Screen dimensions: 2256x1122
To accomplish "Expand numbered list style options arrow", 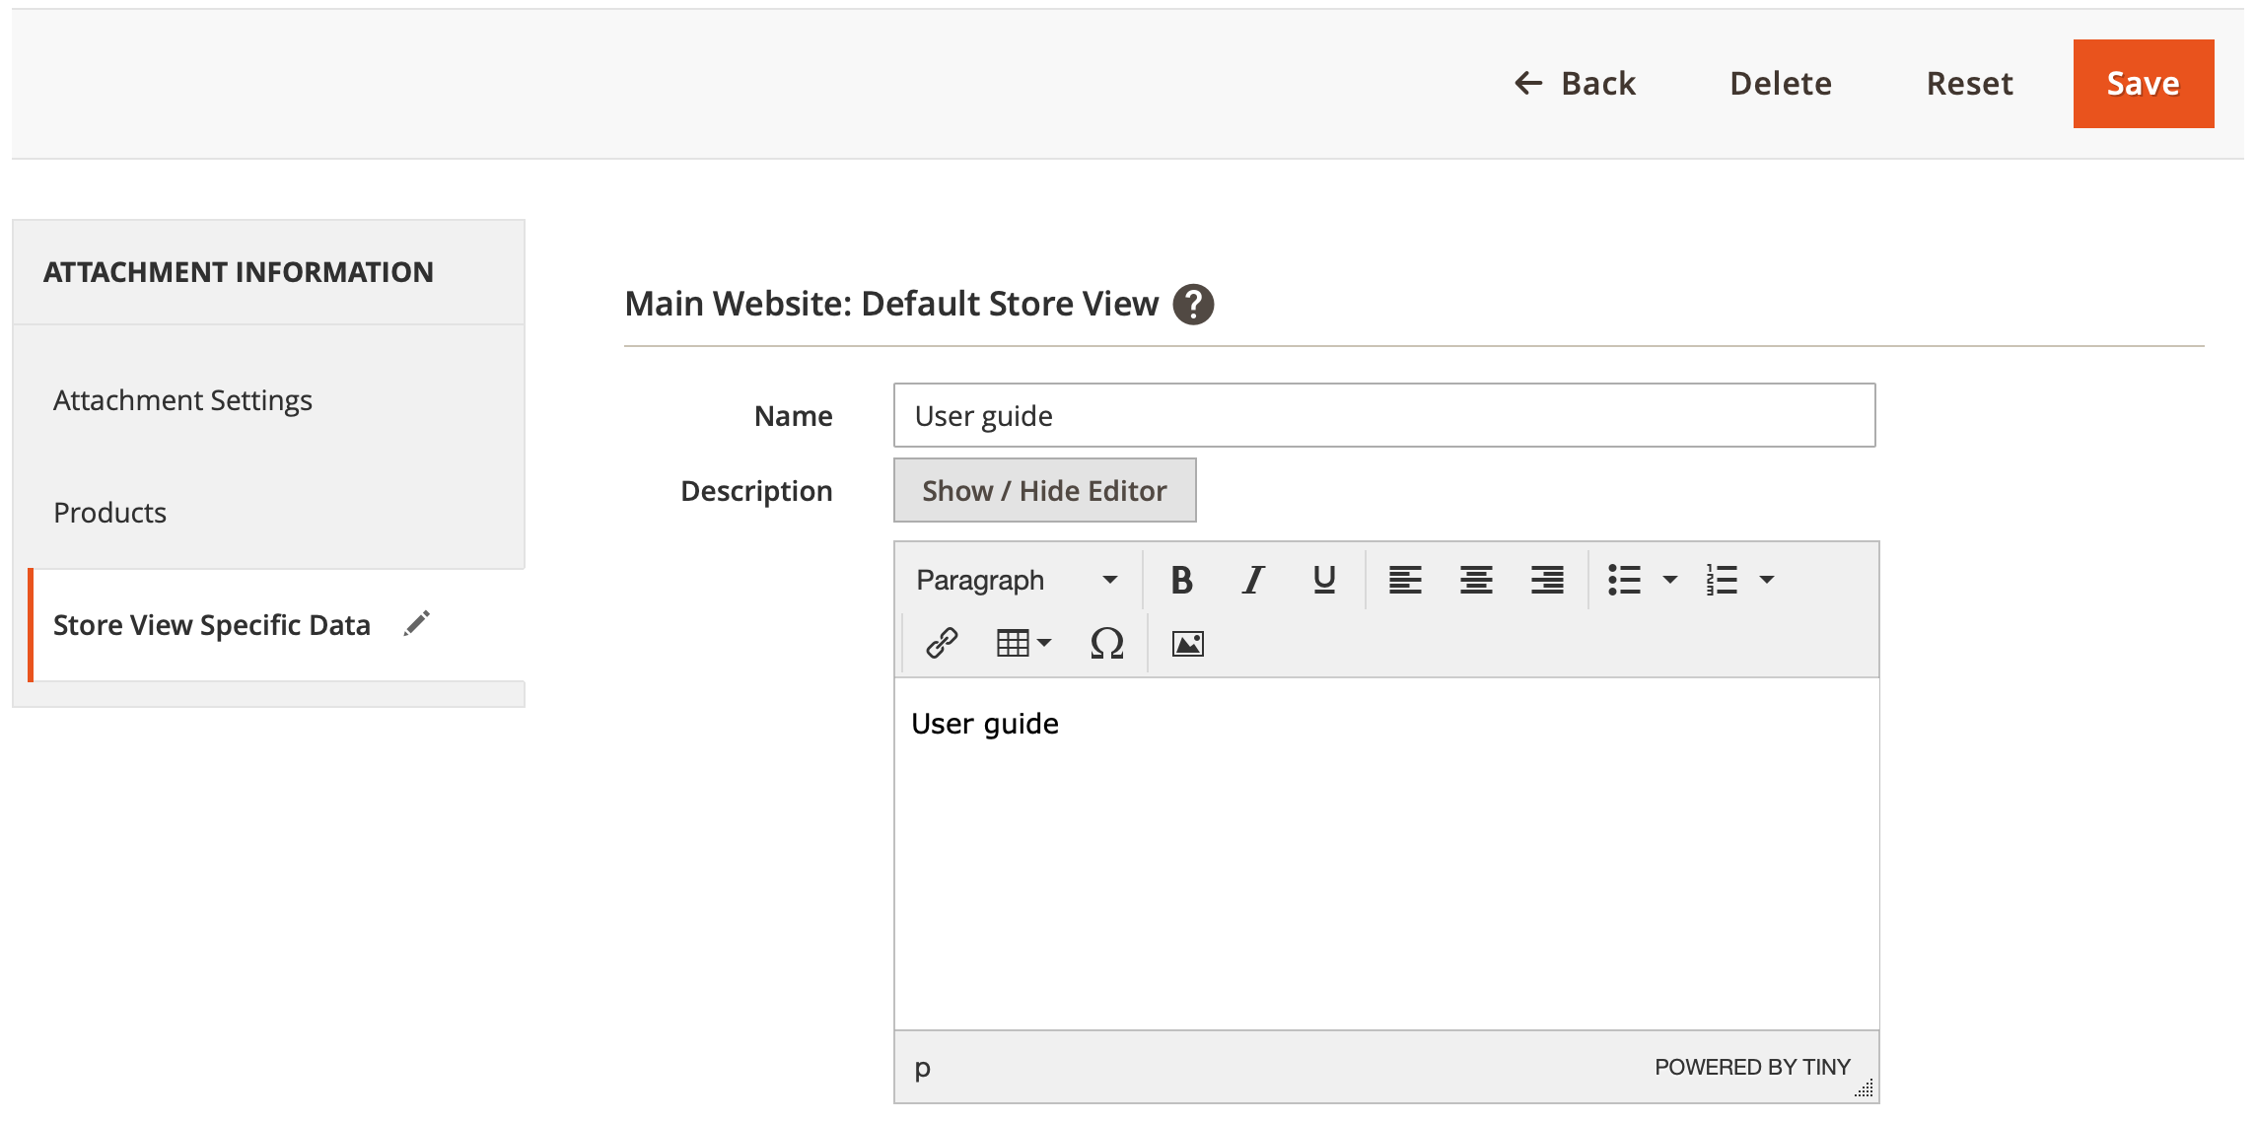I will pos(1766,580).
